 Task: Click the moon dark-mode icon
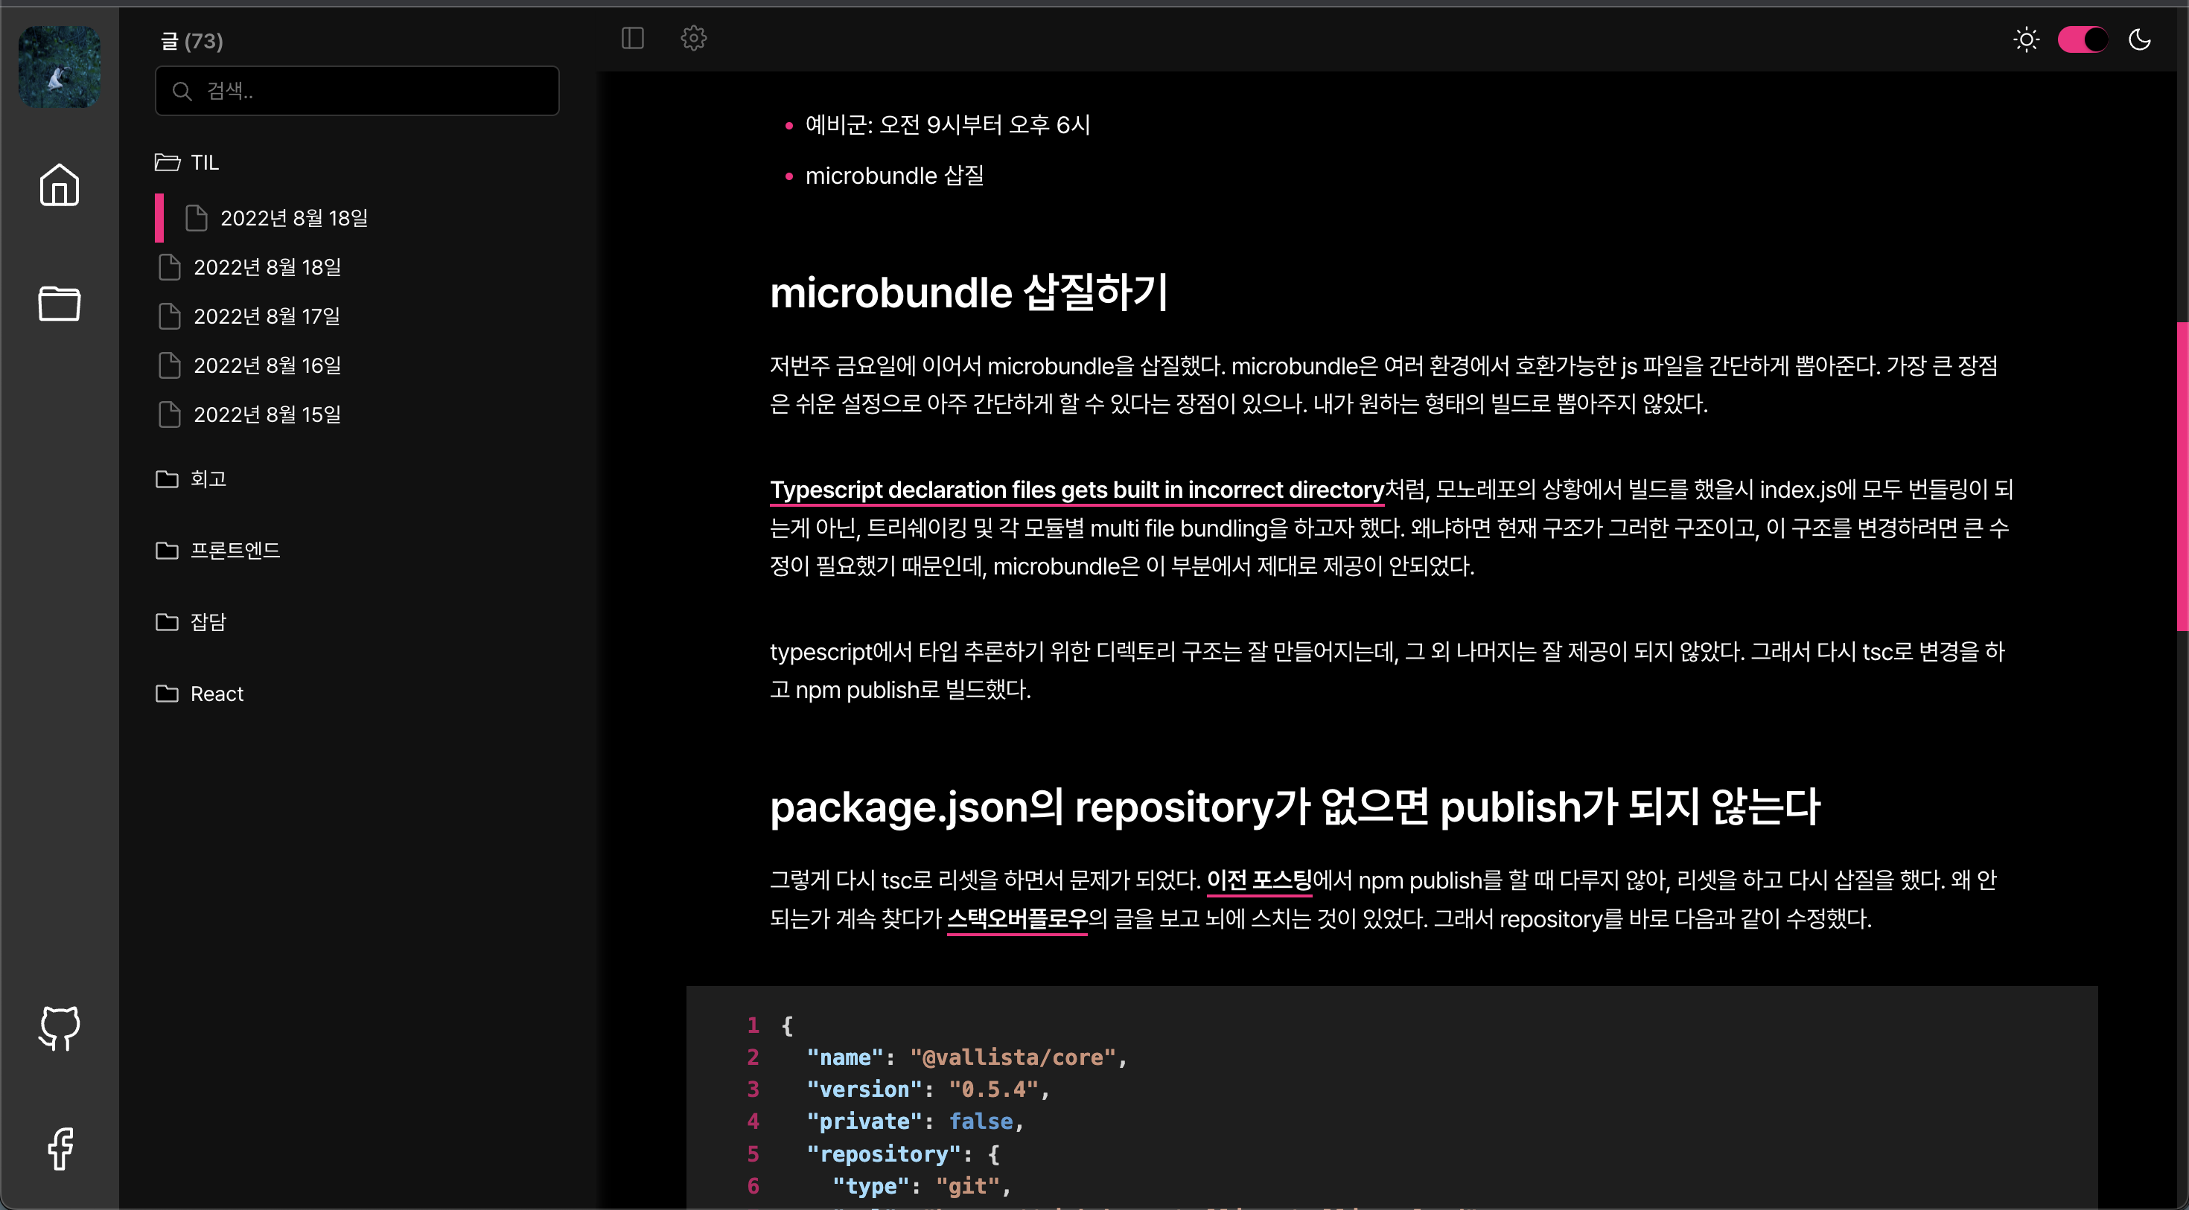point(2139,40)
